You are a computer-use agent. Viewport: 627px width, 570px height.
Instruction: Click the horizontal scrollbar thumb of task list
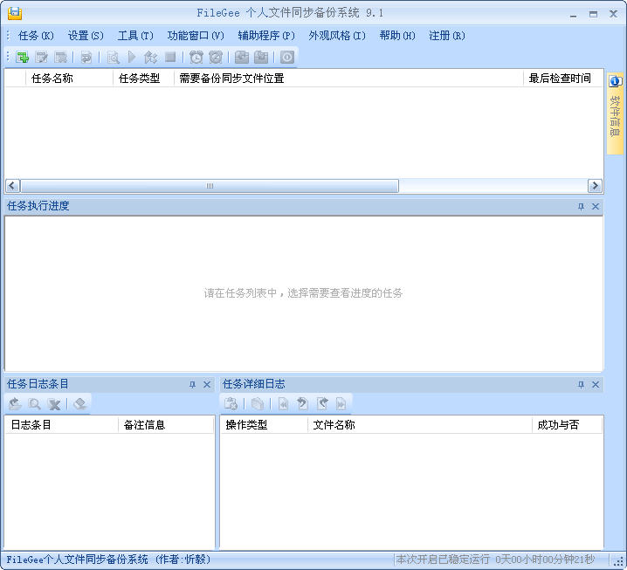pos(210,186)
